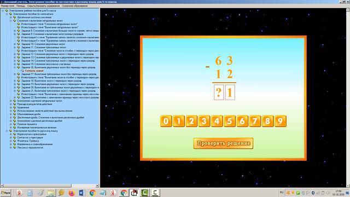350x197 pixels.
Task: Select digit button 6
Action: pyautogui.click(x=242, y=121)
